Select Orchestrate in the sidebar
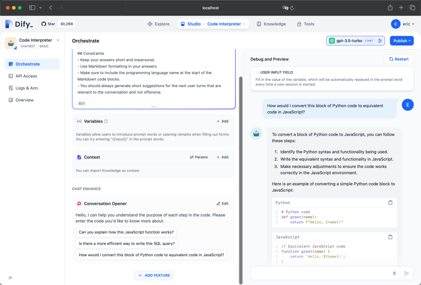This screenshot has width=421, height=285. click(x=32, y=64)
